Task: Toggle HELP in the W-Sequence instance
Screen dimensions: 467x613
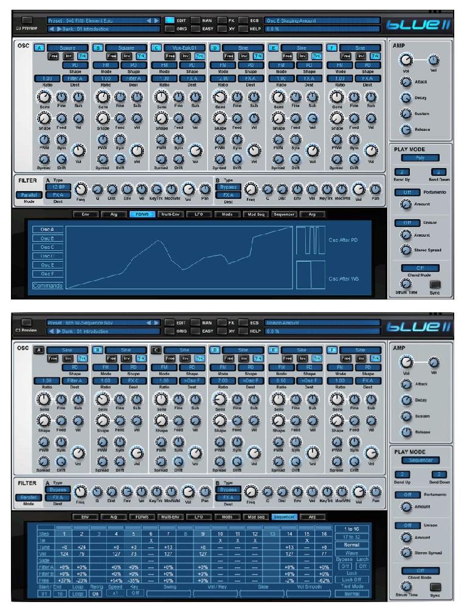Action: pyautogui.click(x=243, y=331)
